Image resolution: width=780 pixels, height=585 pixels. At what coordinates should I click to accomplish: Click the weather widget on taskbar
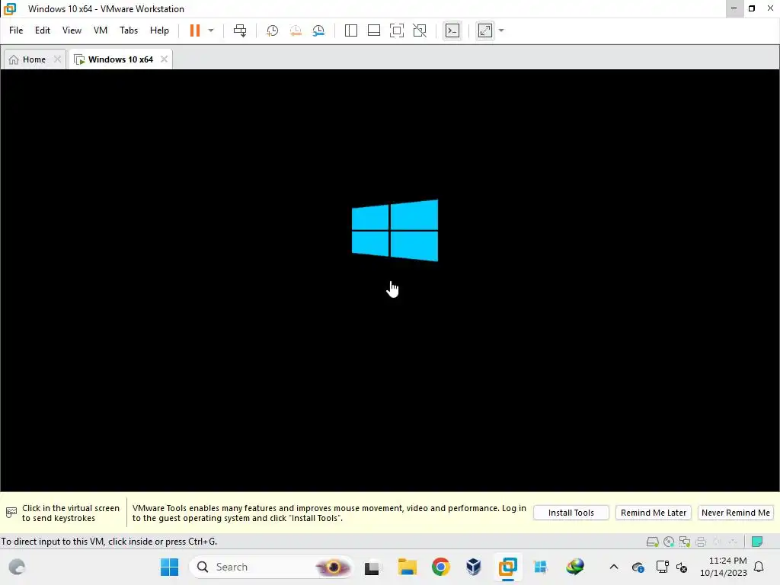click(17, 567)
